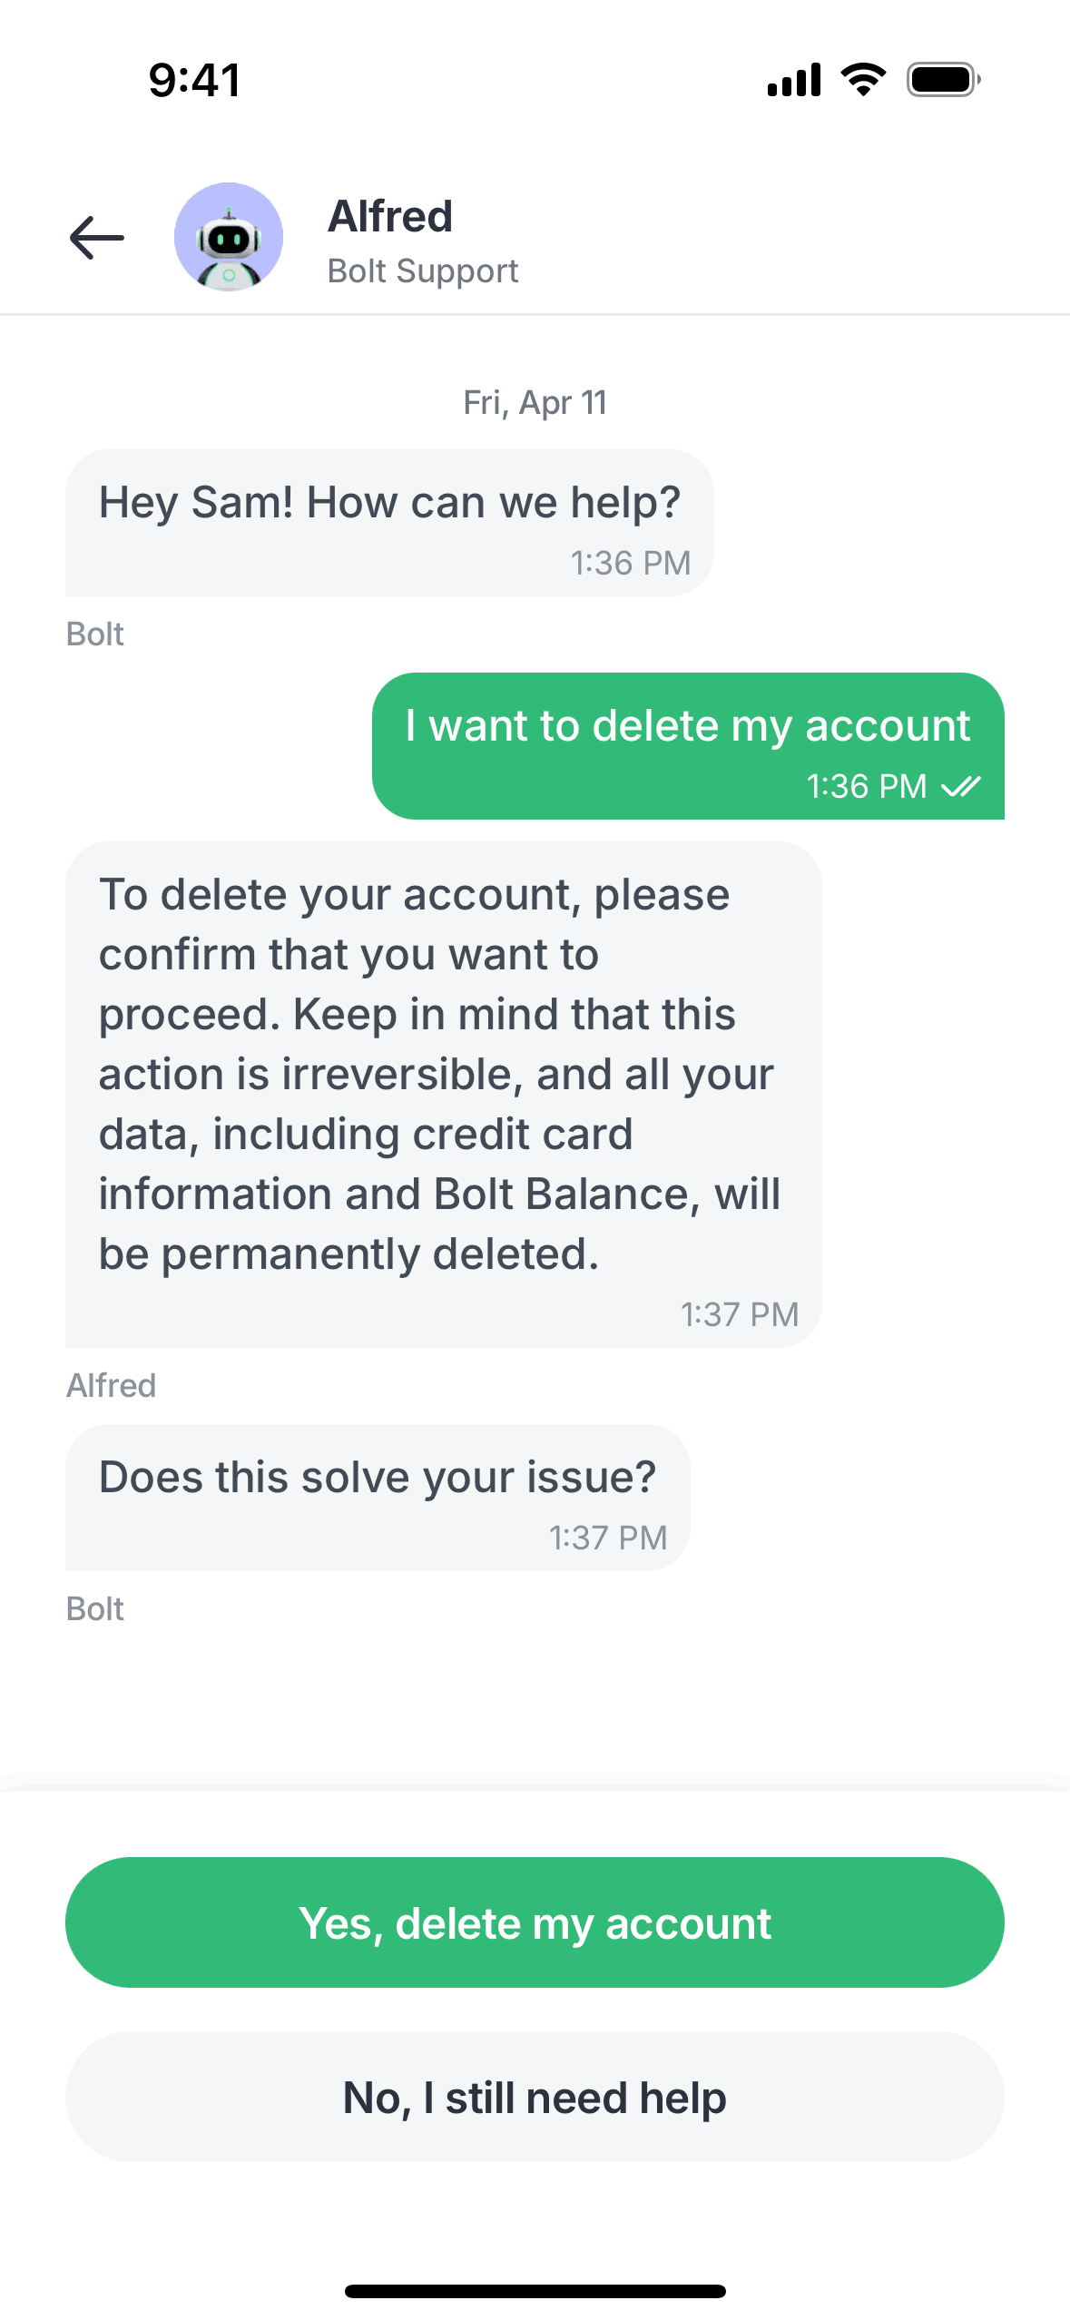
Task: Tap the home indicator bar
Action: [535, 2291]
